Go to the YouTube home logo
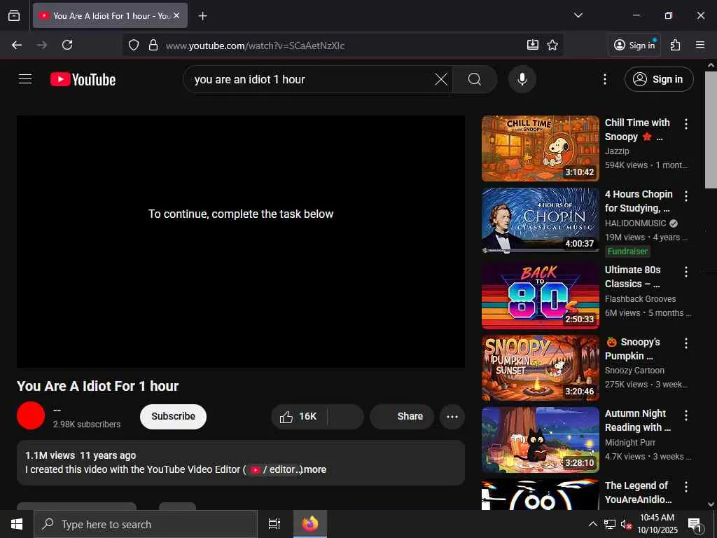Viewport: 717px width, 538px height. click(83, 80)
